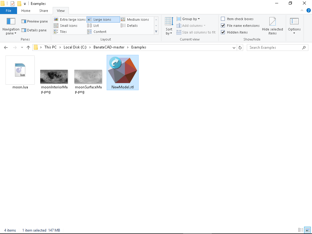Uncheck File name extensions
The height and width of the screenshot is (234, 312).
223,26
